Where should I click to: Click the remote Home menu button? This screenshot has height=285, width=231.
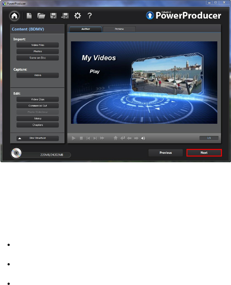point(115,138)
